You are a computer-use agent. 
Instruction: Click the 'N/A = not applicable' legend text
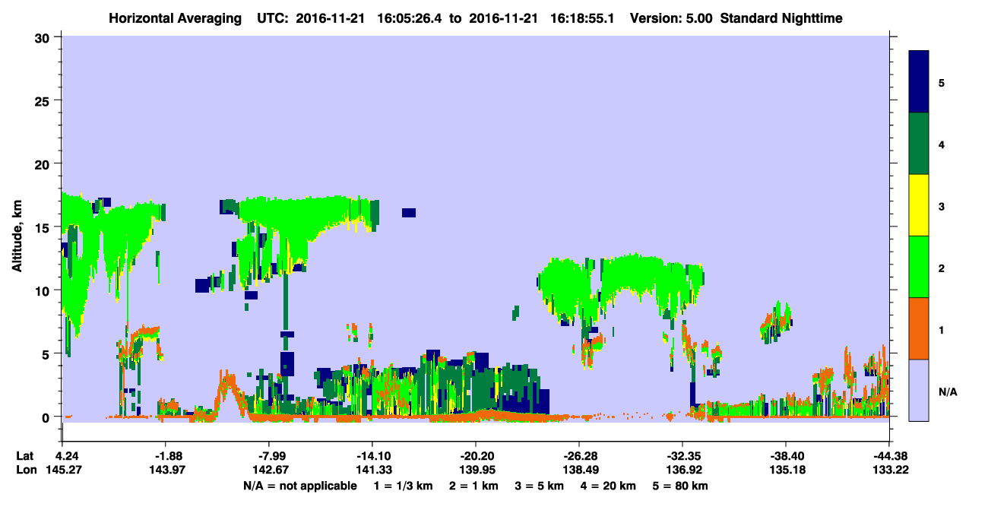tap(300, 486)
